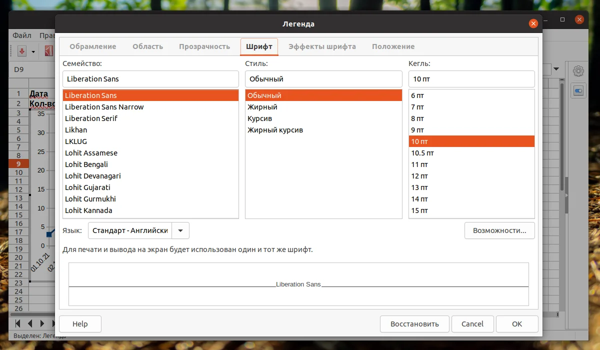The height and width of the screenshot is (350, 600).
Task: Click the Properties icon in the right sidebar
Action: 578,90
